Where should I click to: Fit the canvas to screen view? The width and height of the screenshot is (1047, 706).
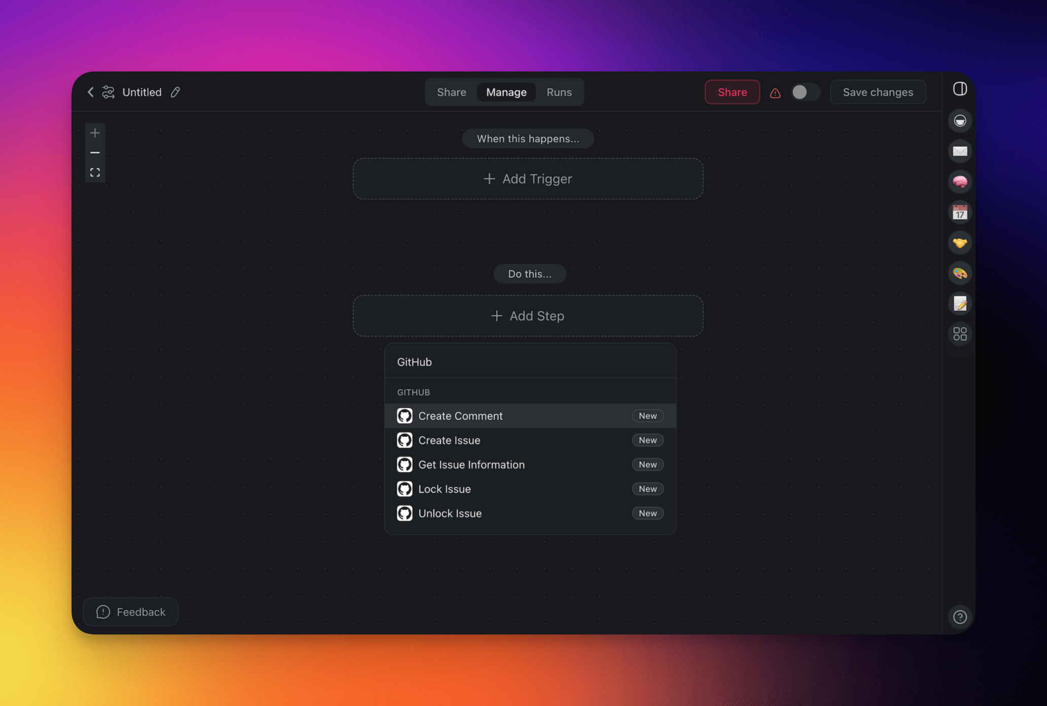tap(95, 173)
